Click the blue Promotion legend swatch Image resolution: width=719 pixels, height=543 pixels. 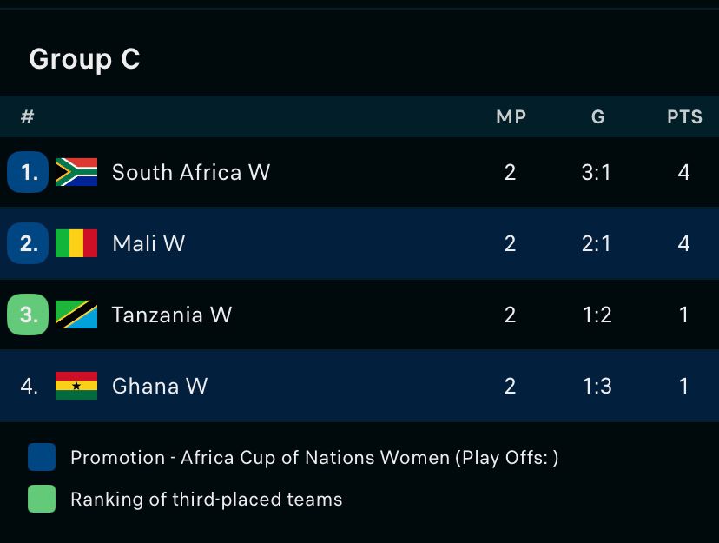pos(42,457)
